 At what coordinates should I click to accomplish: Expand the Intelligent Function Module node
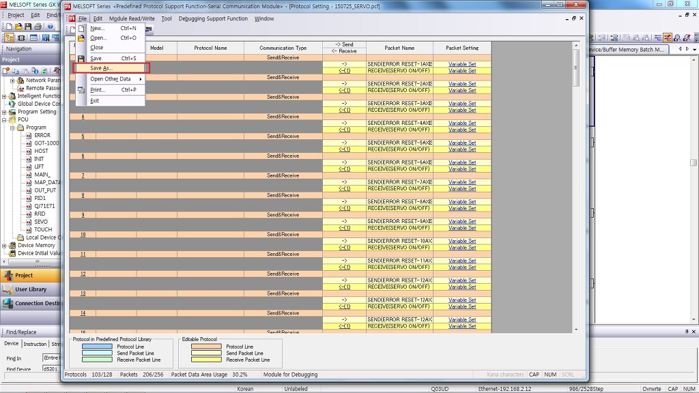(x=5, y=96)
